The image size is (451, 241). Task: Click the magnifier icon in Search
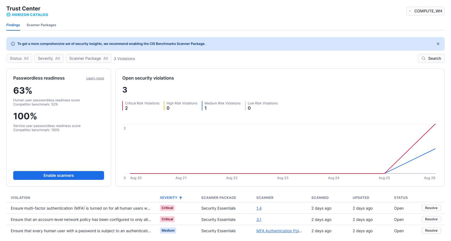point(423,58)
